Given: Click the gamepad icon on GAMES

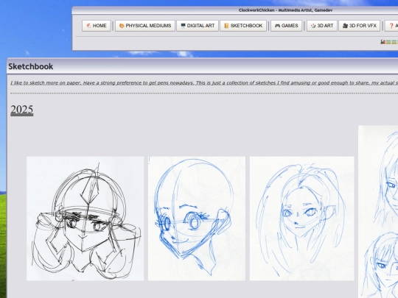Looking at the screenshot, I should (x=277, y=26).
